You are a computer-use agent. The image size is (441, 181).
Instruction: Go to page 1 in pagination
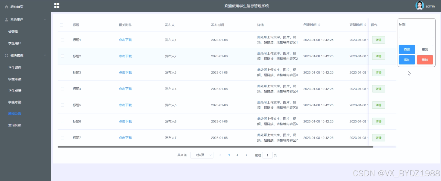click(229, 155)
